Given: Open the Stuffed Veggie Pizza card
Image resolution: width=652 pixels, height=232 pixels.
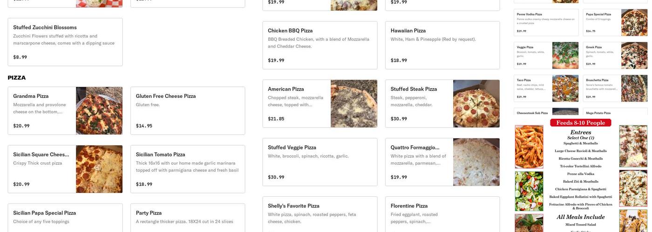Looking at the screenshot, I should 320,162.
